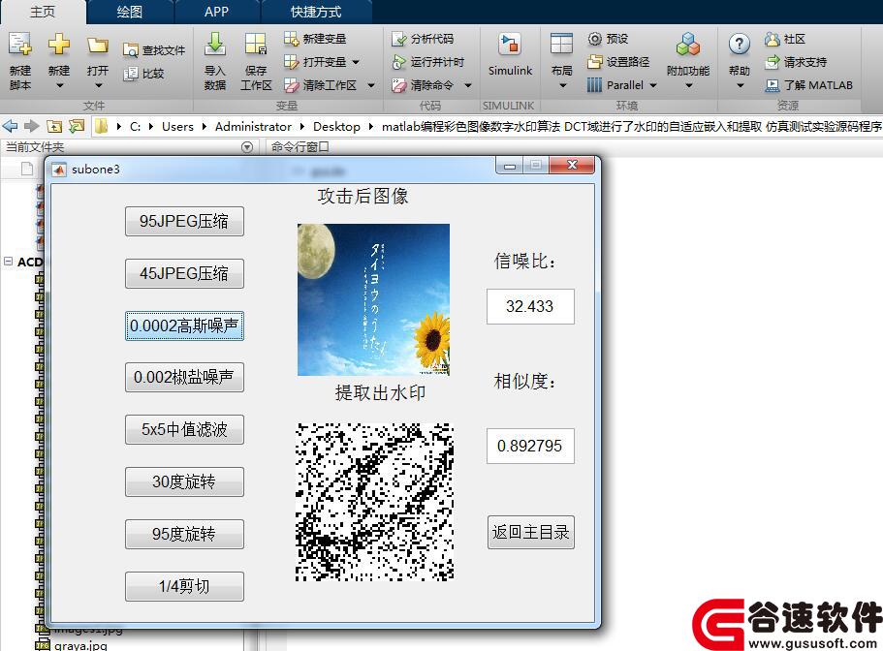
Task: Switch to the APP tab
Action: click(217, 12)
